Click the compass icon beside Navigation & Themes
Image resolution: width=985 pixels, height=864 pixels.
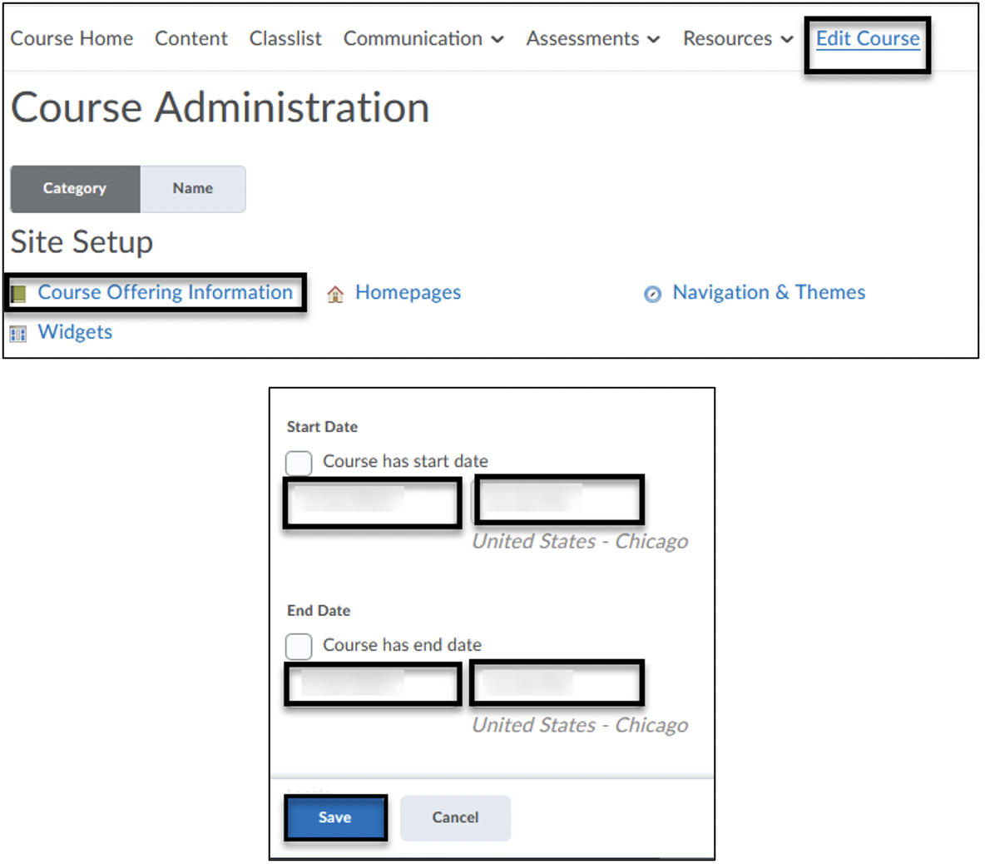tap(653, 294)
